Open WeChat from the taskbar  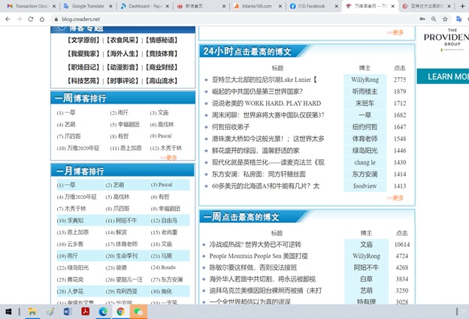tap(140, 311)
